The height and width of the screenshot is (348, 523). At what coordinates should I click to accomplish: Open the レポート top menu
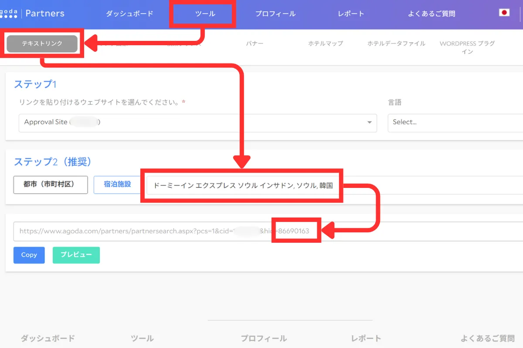point(351,13)
